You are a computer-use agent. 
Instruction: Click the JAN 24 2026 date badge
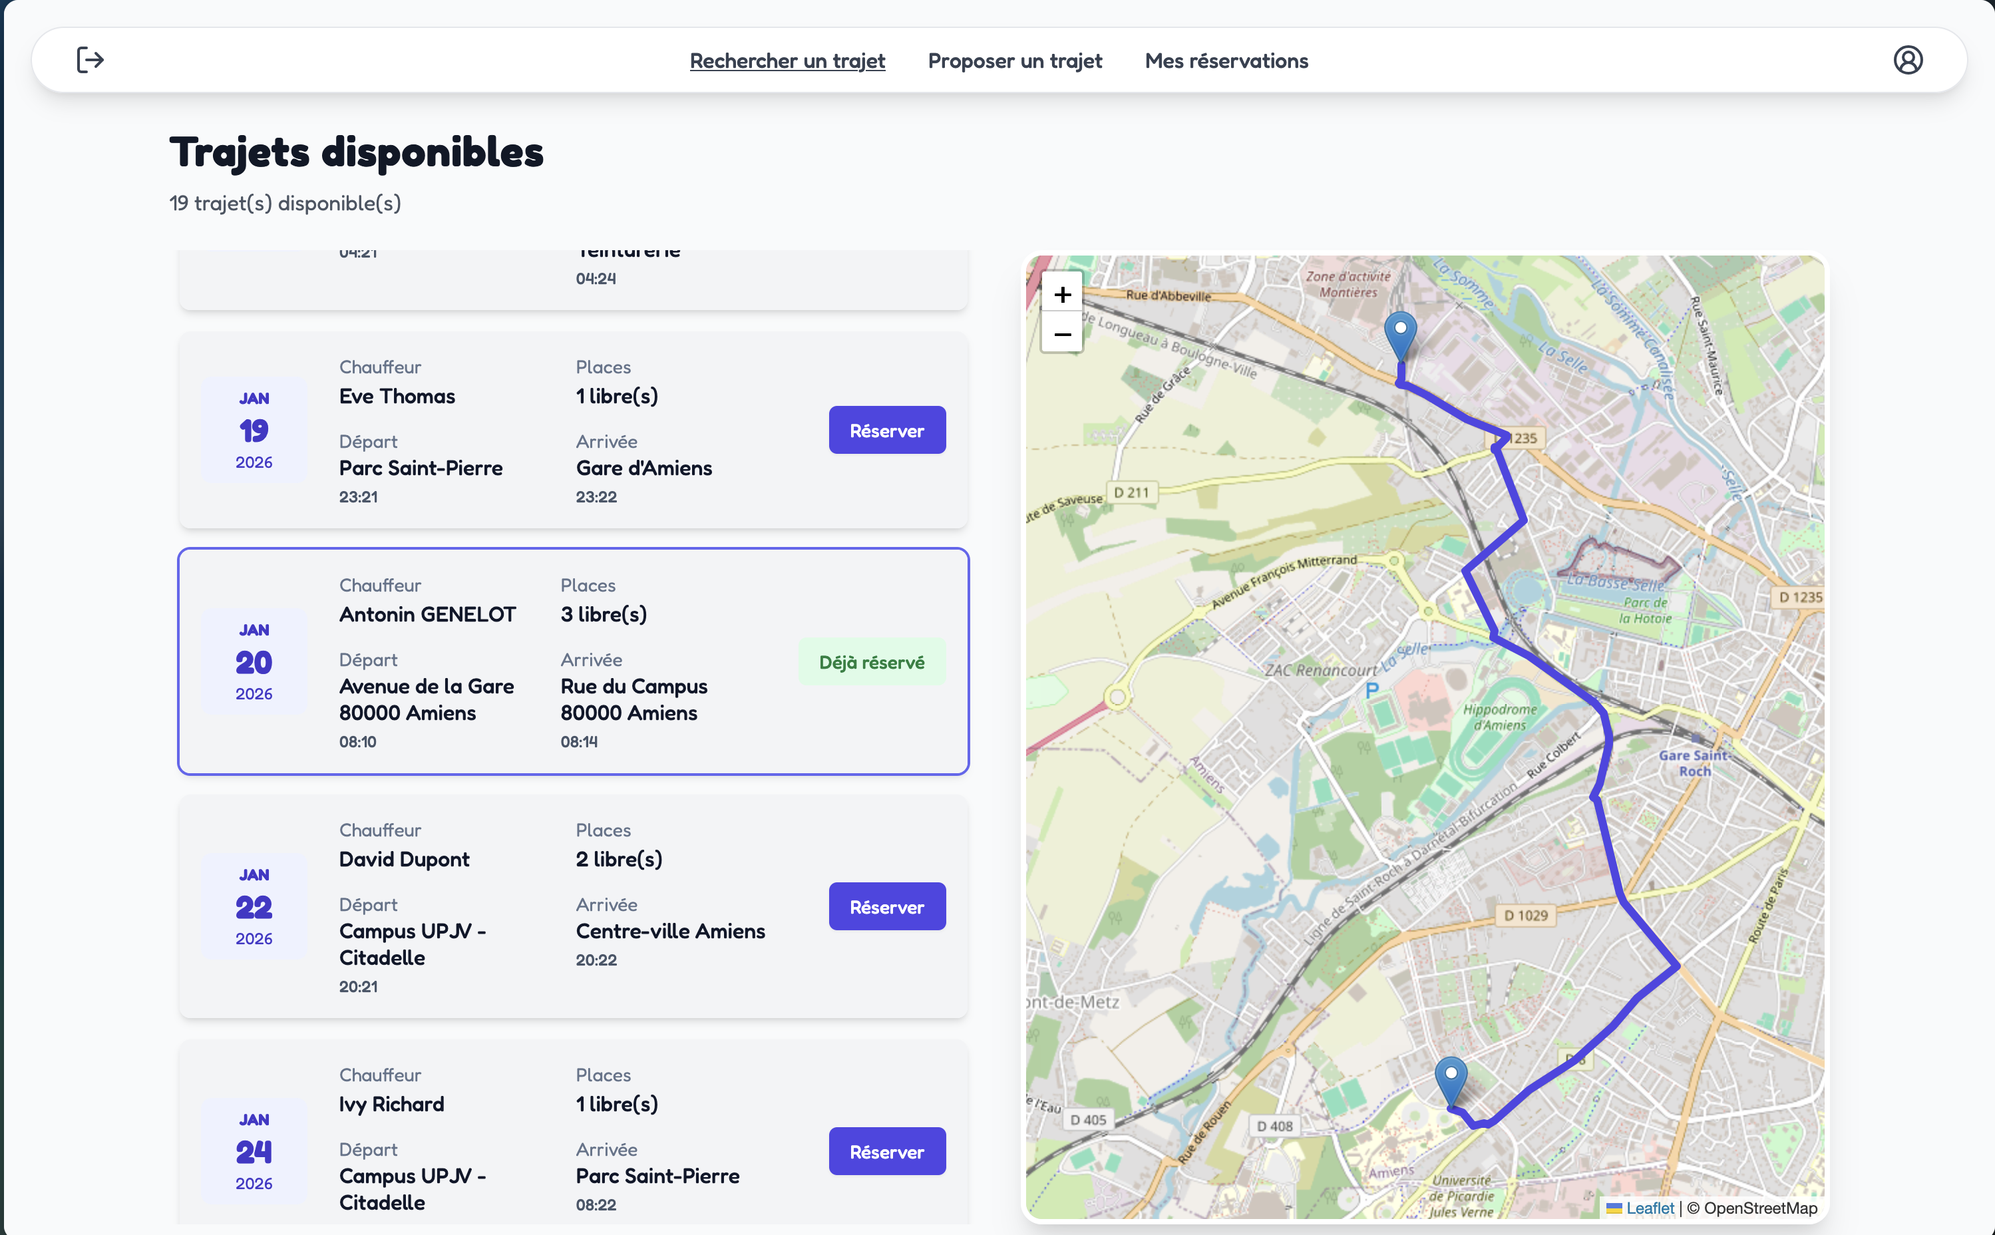(x=254, y=1152)
